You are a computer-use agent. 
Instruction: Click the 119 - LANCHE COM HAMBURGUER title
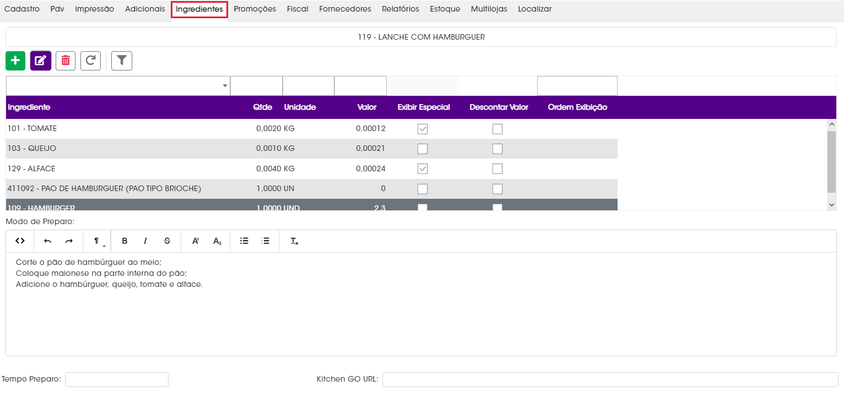tap(421, 37)
